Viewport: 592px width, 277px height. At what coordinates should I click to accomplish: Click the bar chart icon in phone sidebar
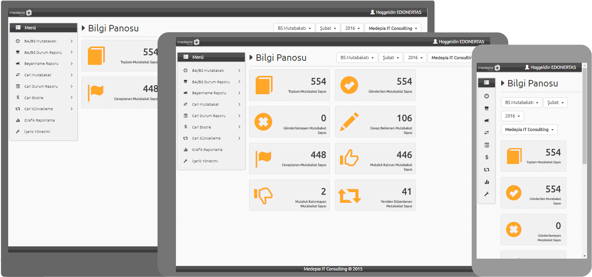click(486, 182)
